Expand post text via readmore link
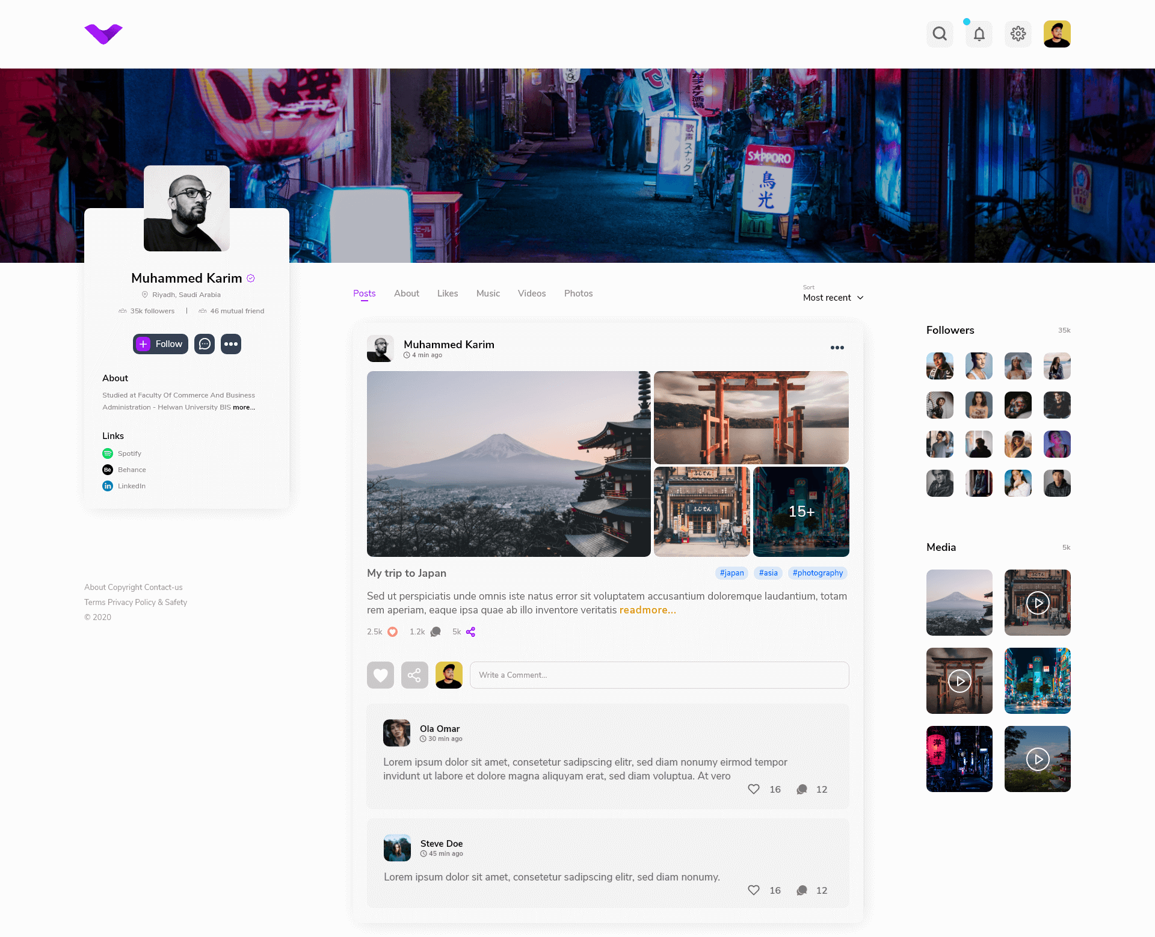 tap(647, 610)
